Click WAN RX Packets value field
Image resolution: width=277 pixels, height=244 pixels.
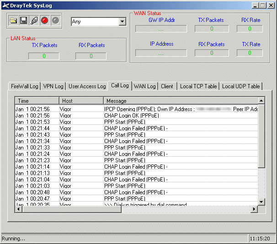pyautogui.click(x=212, y=53)
